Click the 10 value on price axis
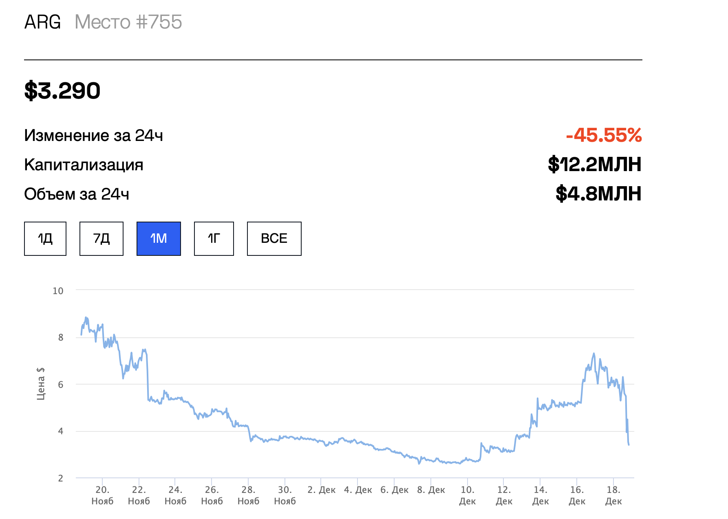The height and width of the screenshot is (519, 728). pyautogui.click(x=58, y=291)
